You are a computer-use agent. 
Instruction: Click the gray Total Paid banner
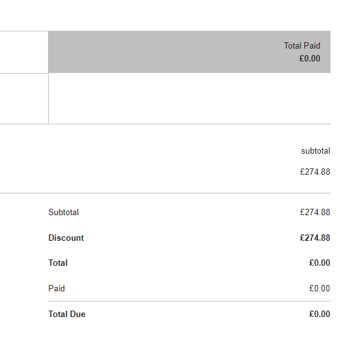pyautogui.click(x=190, y=52)
